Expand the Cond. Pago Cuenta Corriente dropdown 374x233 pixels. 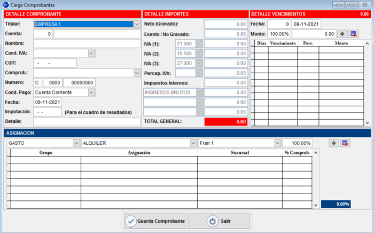click(91, 92)
